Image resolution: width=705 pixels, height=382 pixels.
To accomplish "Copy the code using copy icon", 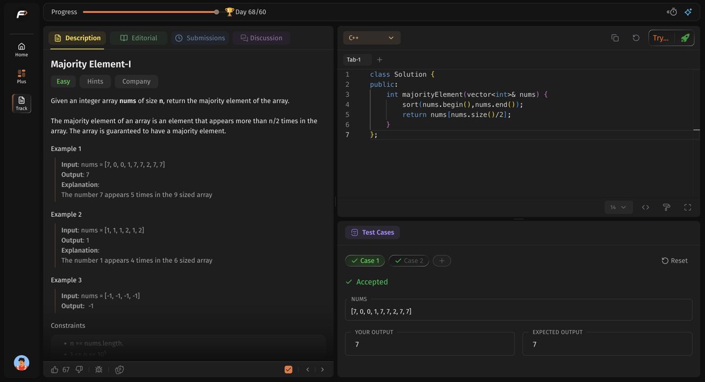I will [615, 38].
